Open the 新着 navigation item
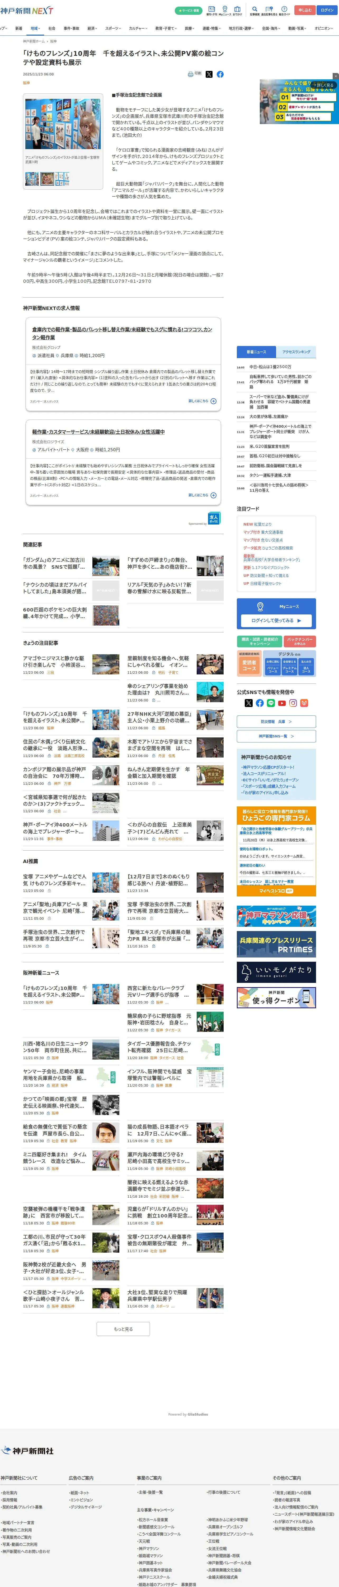The height and width of the screenshot is (1587, 339). (x=18, y=28)
